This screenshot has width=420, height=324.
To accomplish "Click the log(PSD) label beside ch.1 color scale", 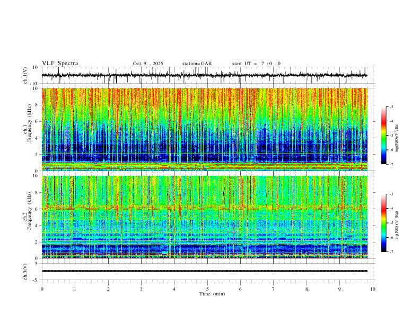I will [x=397, y=138].
